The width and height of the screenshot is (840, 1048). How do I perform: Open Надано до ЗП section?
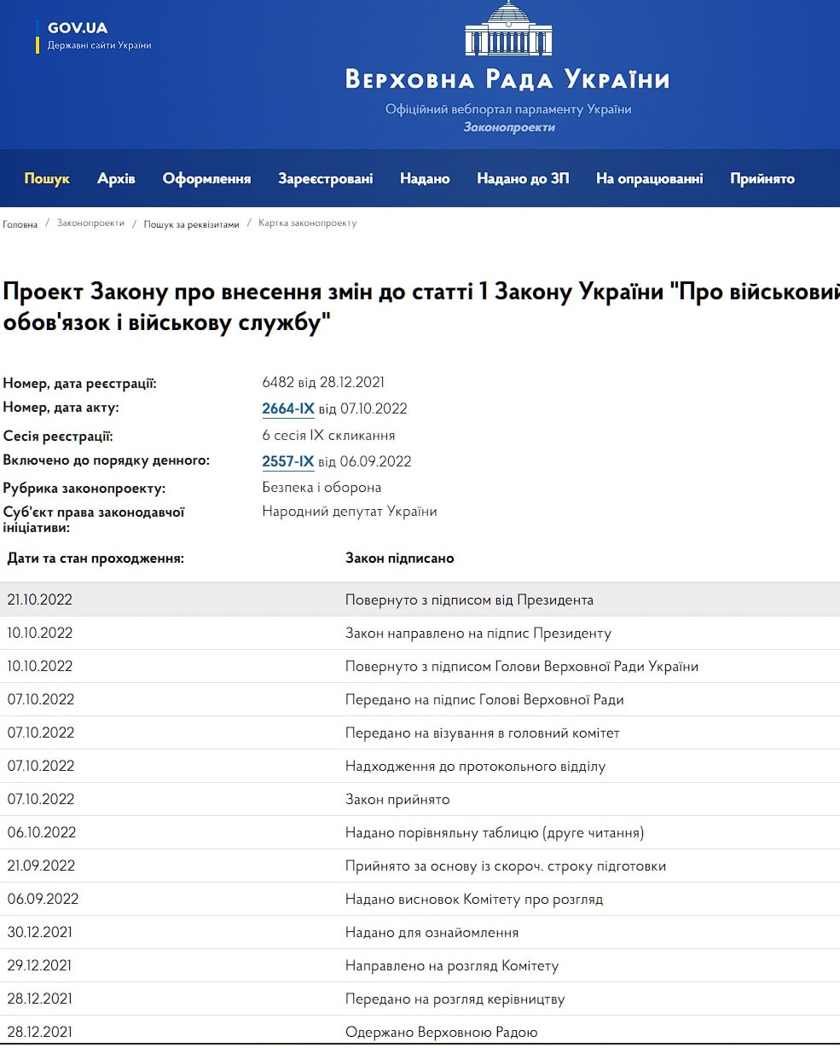point(523,178)
